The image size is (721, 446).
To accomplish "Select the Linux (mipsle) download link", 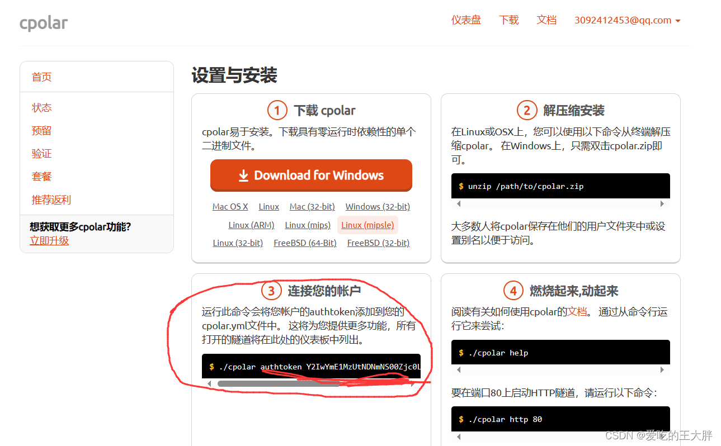I will pos(367,225).
